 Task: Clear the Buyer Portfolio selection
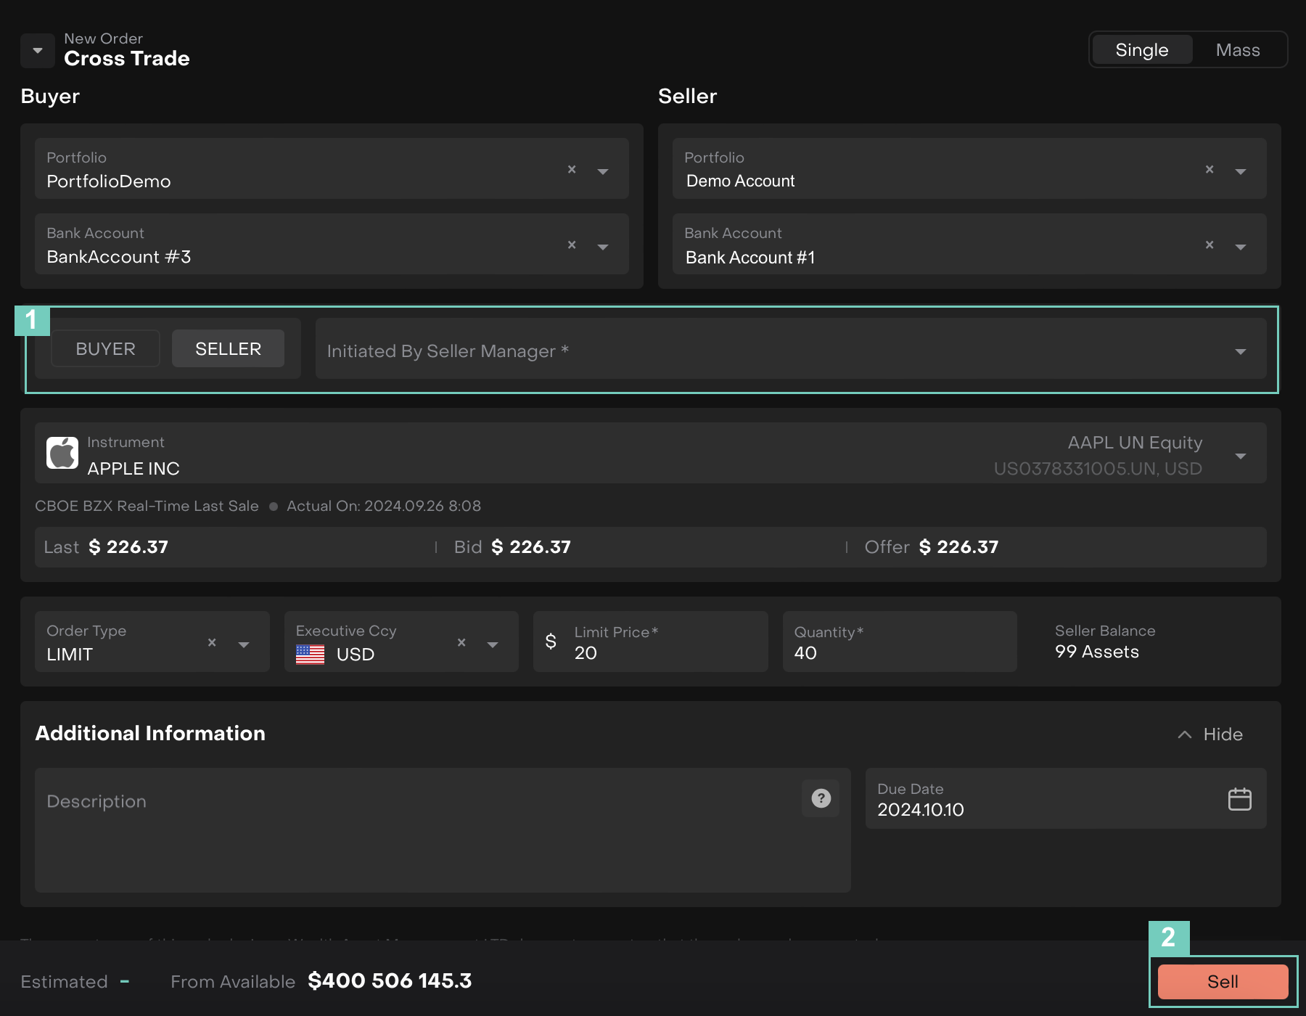[572, 169]
